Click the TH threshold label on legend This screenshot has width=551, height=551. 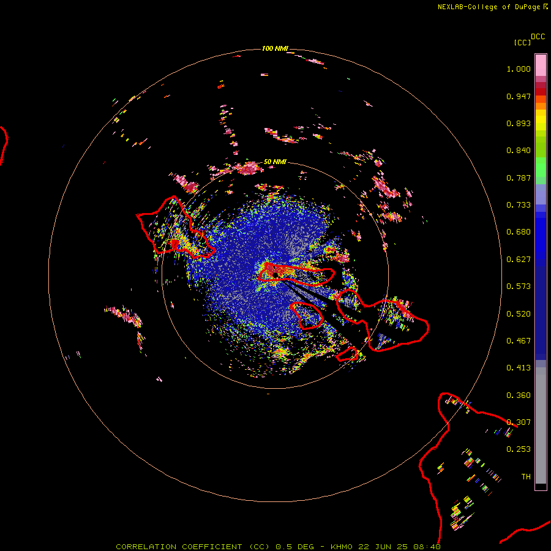tap(526, 477)
